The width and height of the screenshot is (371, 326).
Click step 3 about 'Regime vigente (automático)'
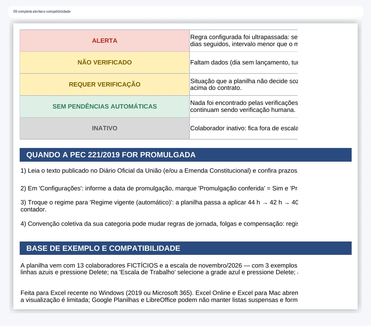coord(159,206)
